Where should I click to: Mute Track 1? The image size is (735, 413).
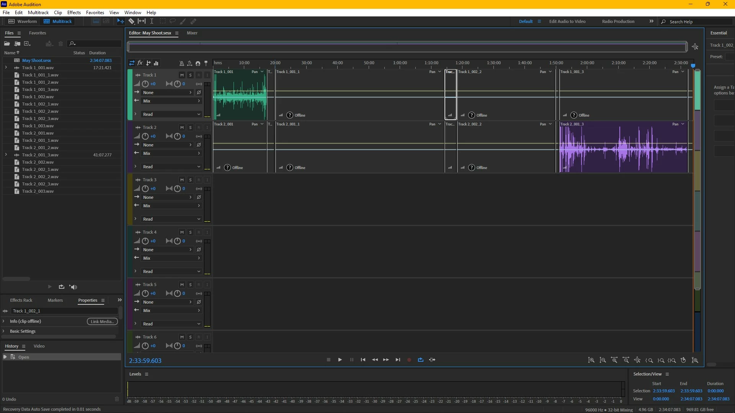[182, 75]
